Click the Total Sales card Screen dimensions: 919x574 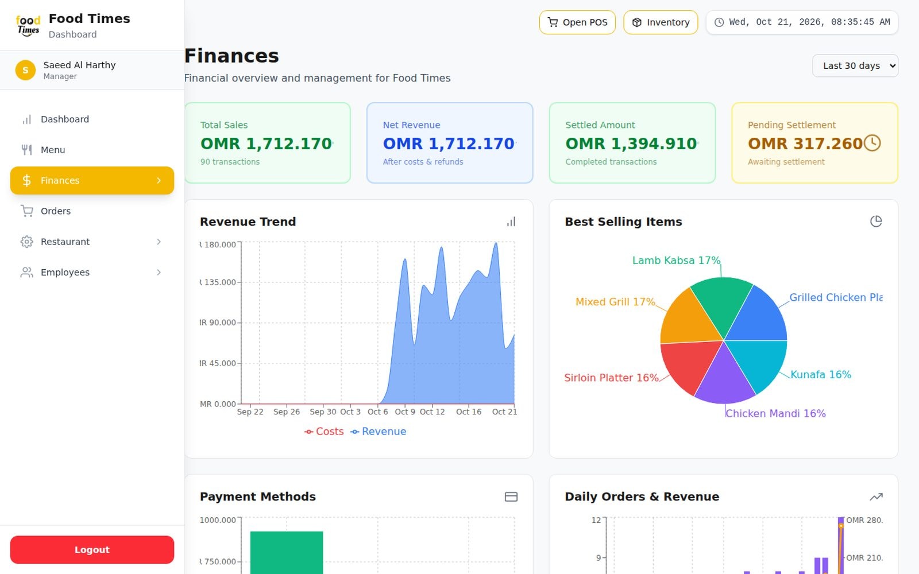pyautogui.click(x=268, y=143)
